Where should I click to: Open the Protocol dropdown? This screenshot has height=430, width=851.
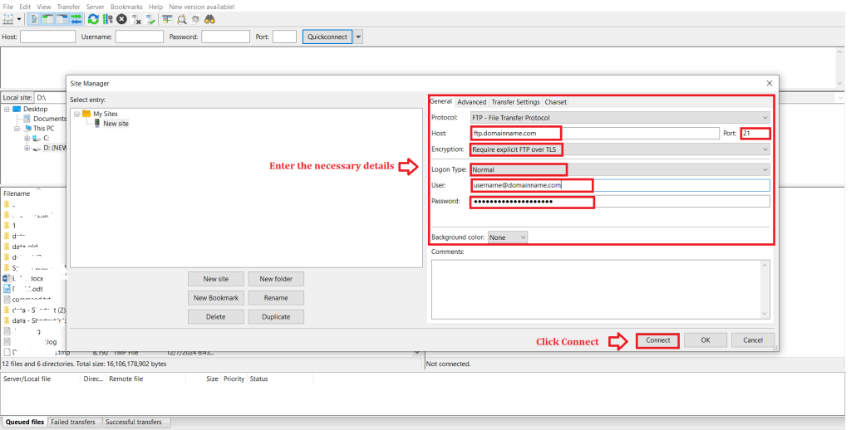coord(620,118)
